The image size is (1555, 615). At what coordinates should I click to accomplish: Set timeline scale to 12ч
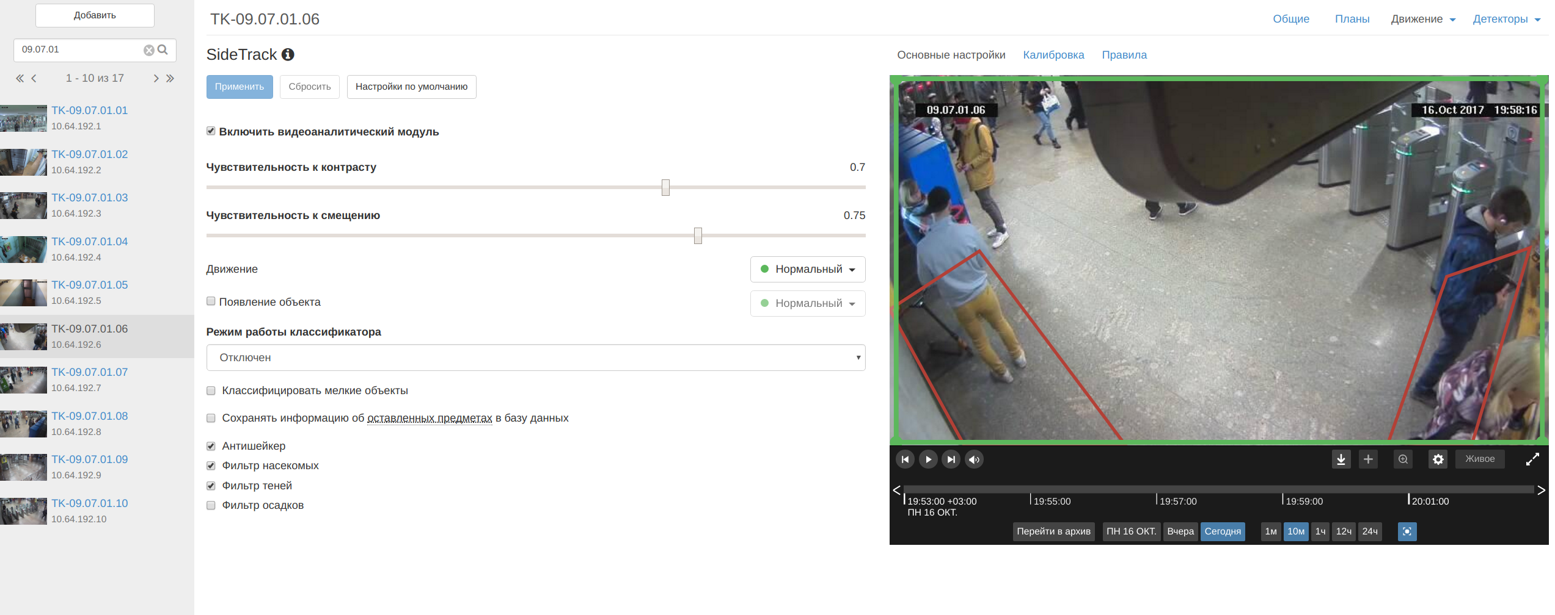click(x=1344, y=531)
